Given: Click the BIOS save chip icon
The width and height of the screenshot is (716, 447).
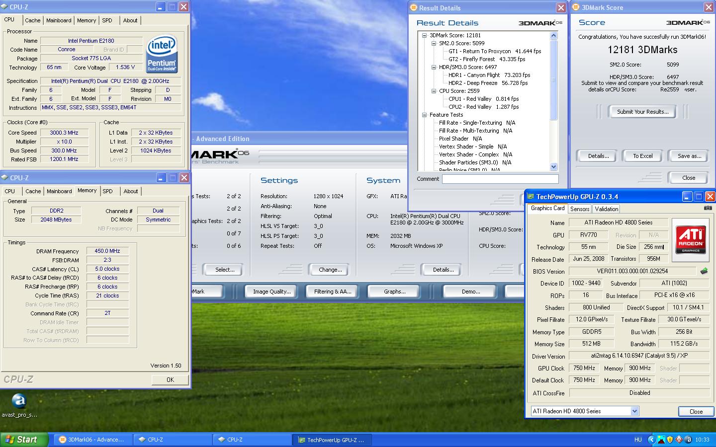Looking at the screenshot, I should pos(704,271).
